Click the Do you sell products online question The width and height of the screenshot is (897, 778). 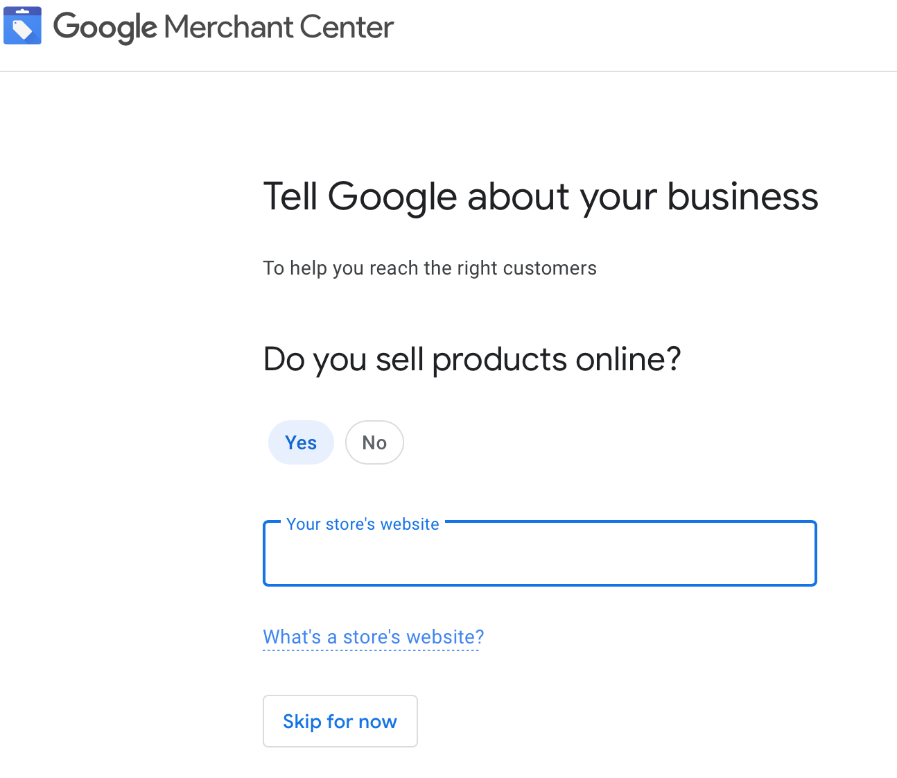tap(472, 360)
